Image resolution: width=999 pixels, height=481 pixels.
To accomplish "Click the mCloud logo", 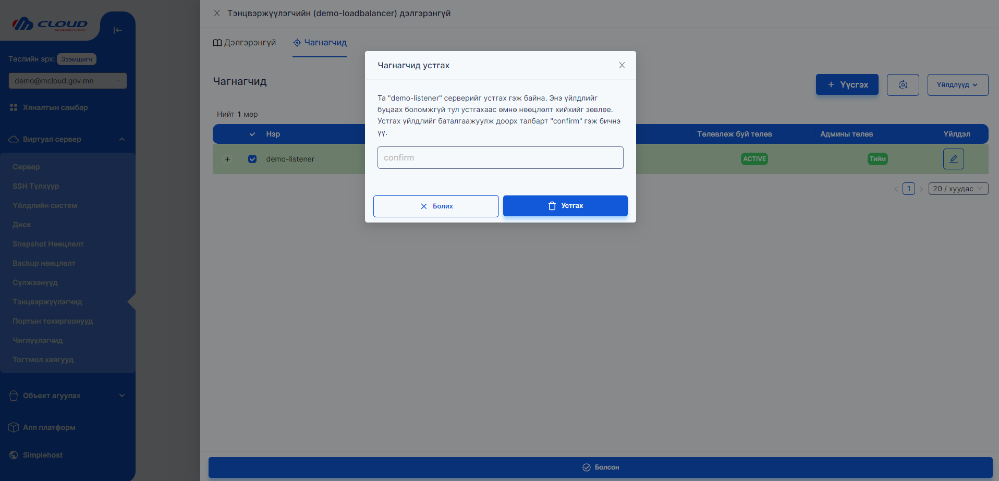I will pos(50,24).
